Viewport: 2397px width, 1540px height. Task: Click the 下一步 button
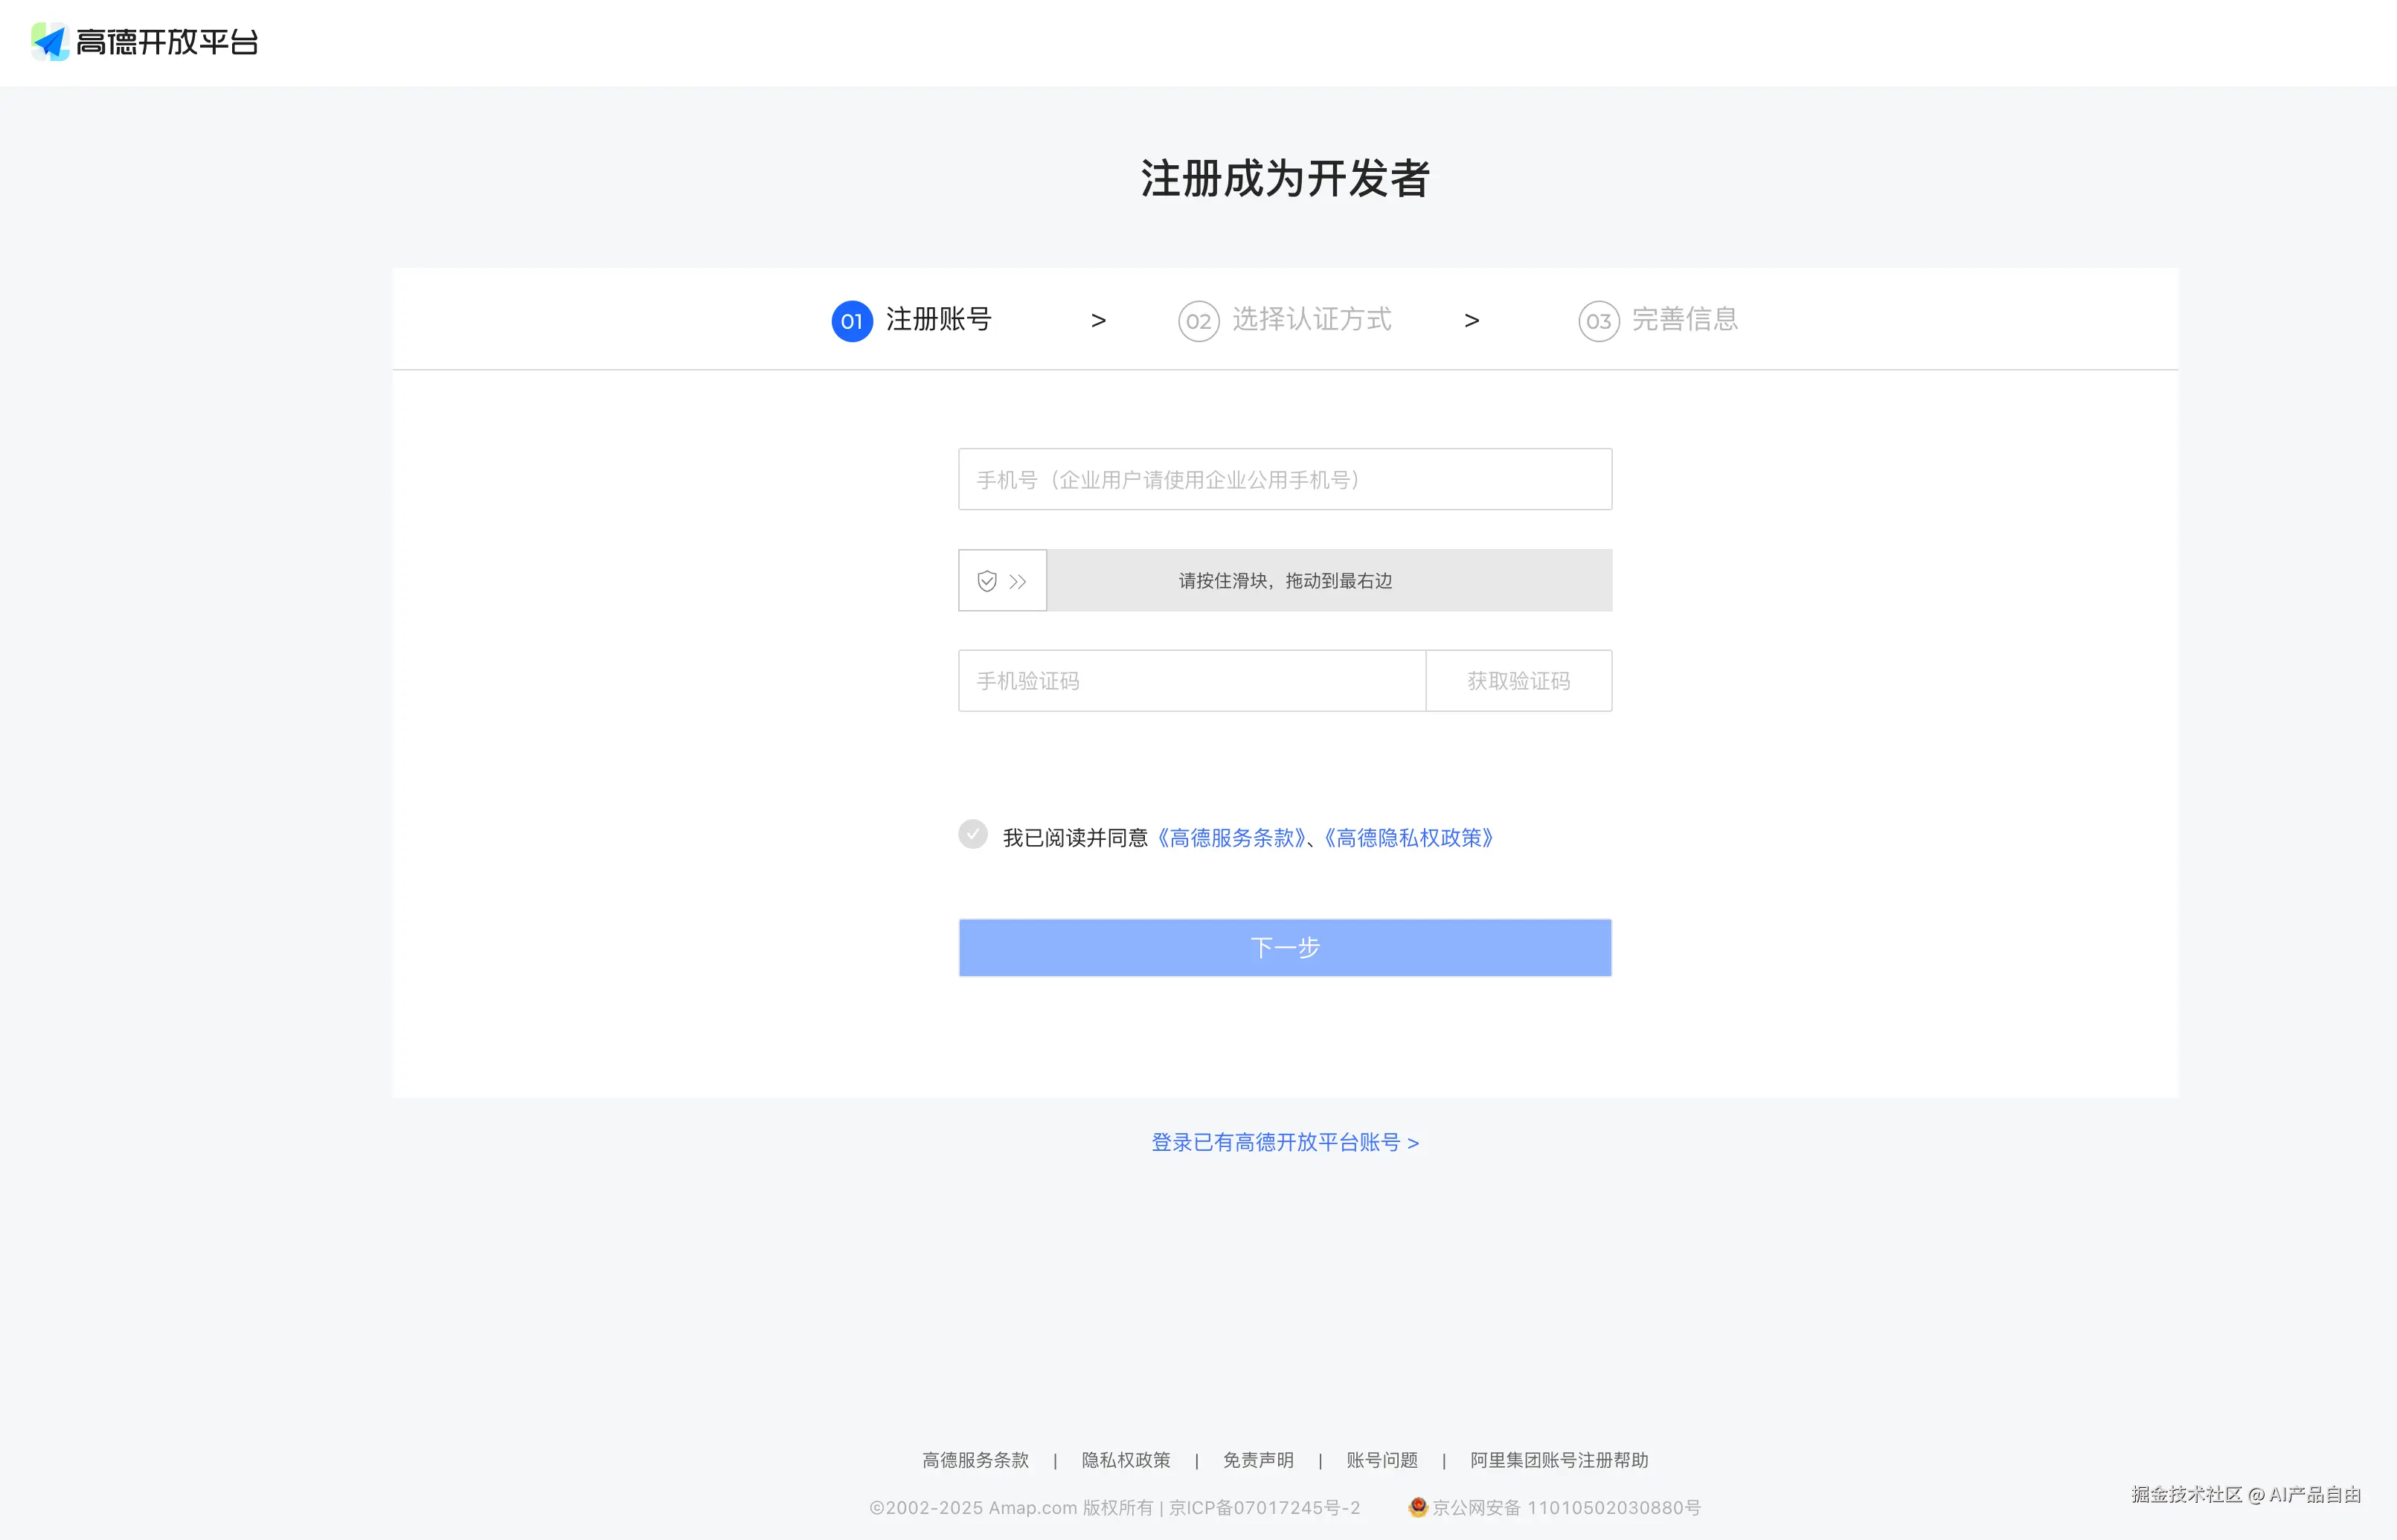click(1285, 947)
